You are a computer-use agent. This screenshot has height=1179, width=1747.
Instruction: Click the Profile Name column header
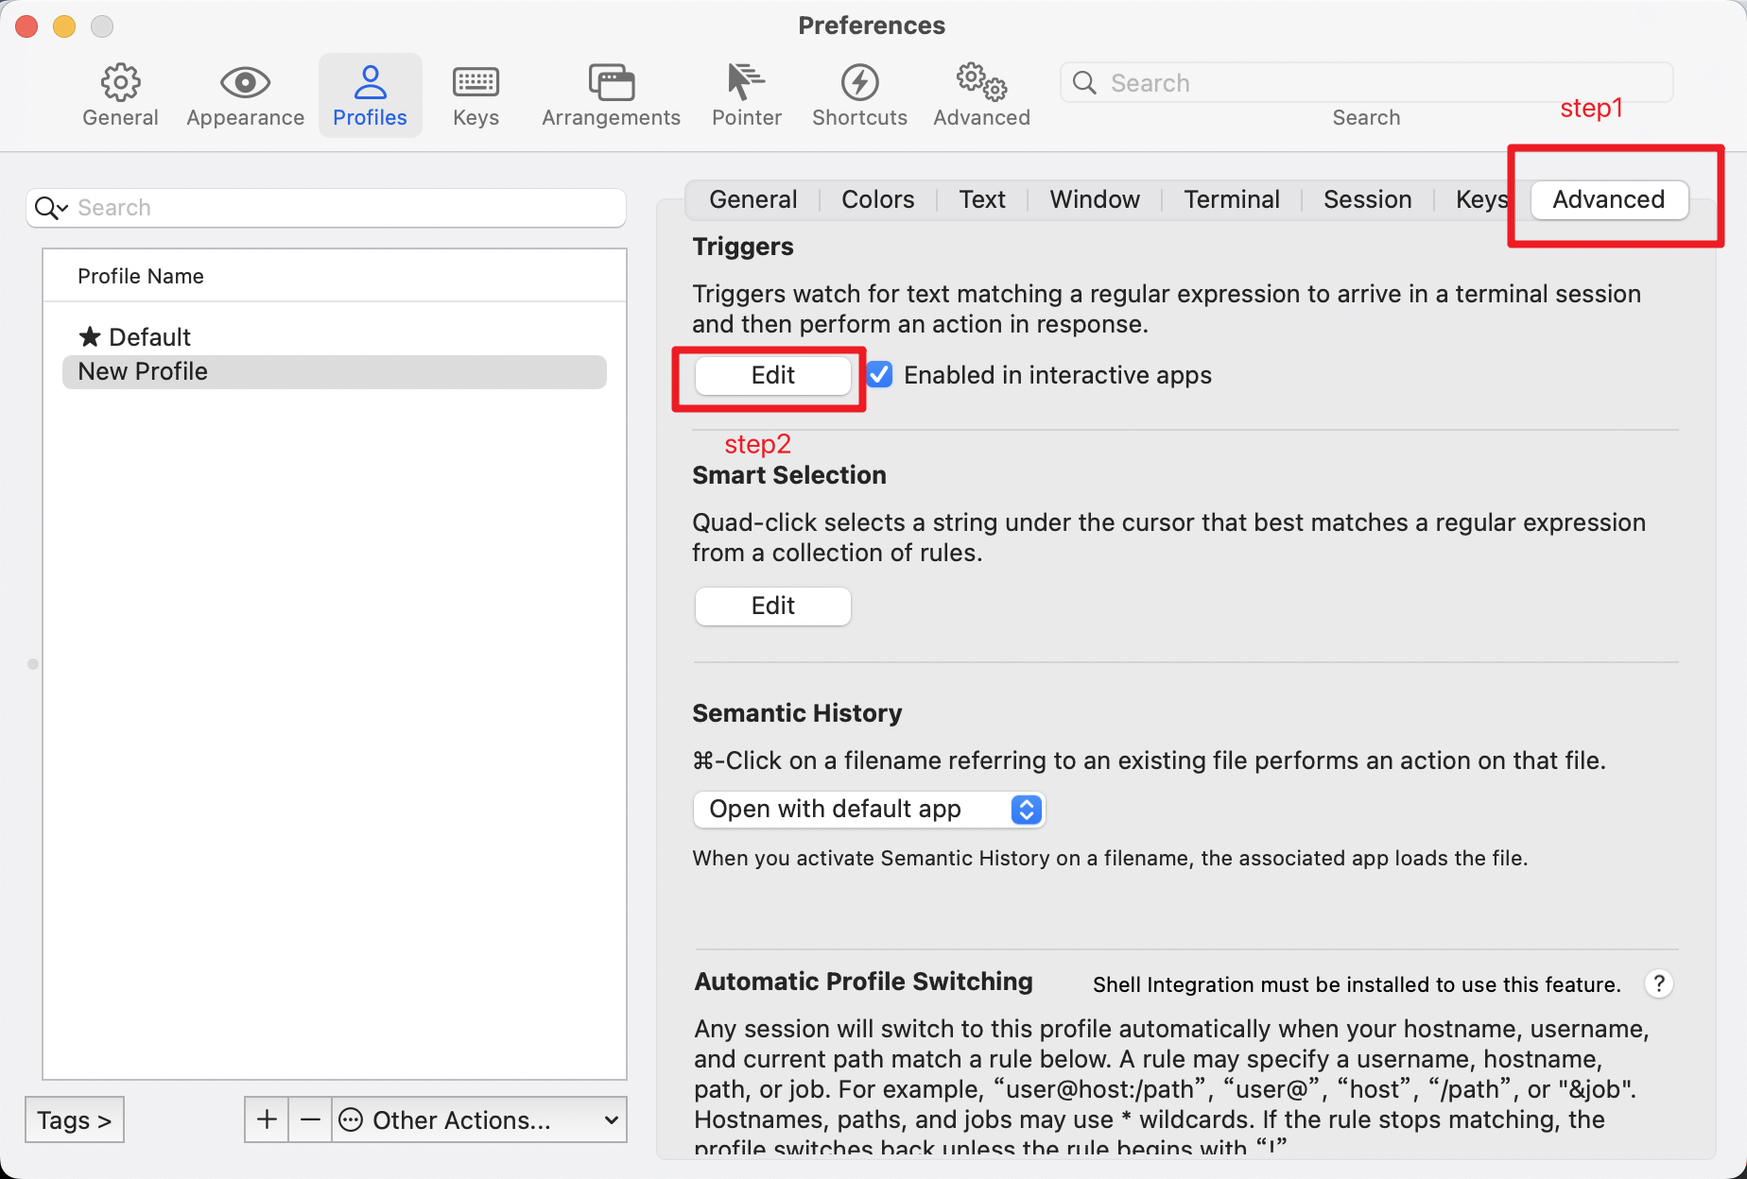coord(335,276)
